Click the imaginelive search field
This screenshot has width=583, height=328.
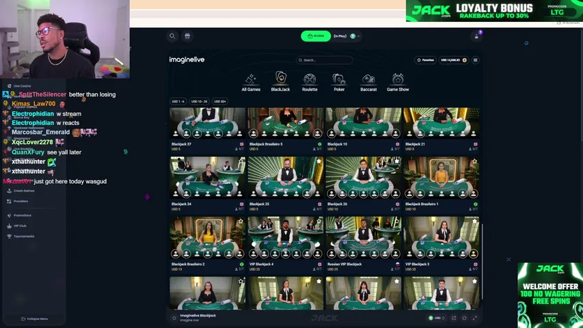[324, 60]
